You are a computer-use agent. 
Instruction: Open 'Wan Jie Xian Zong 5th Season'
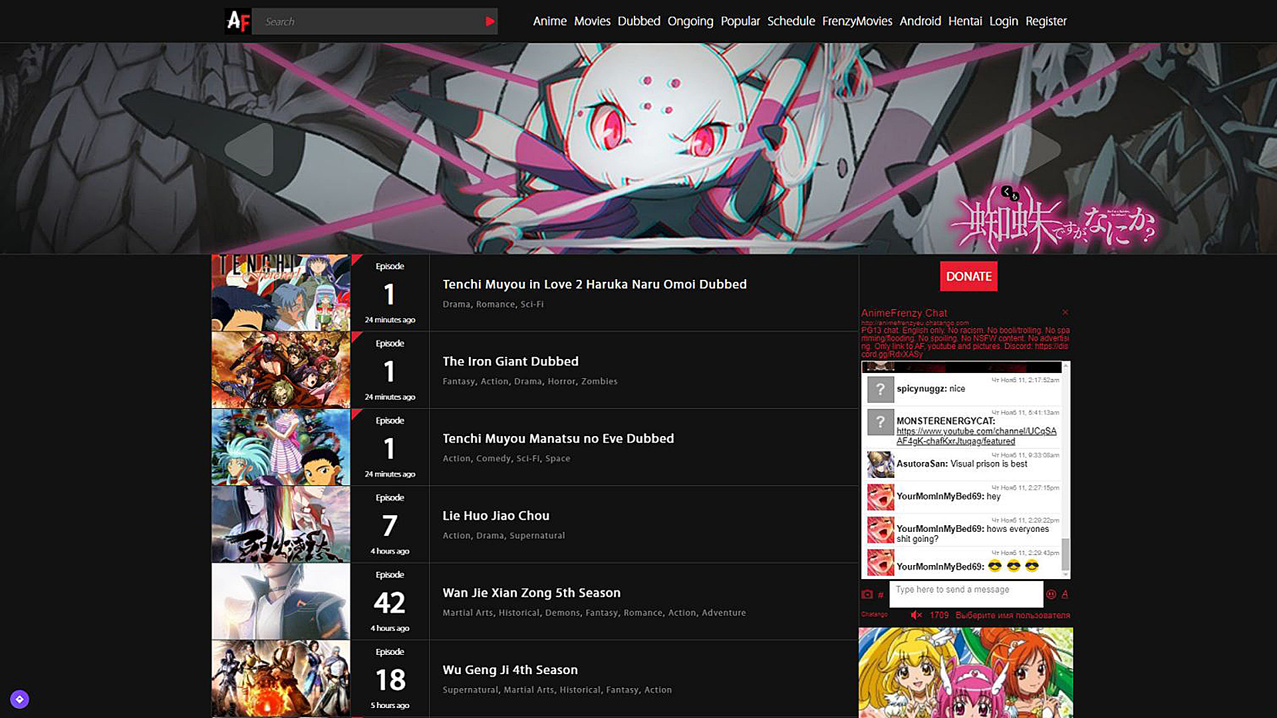point(531,592)
